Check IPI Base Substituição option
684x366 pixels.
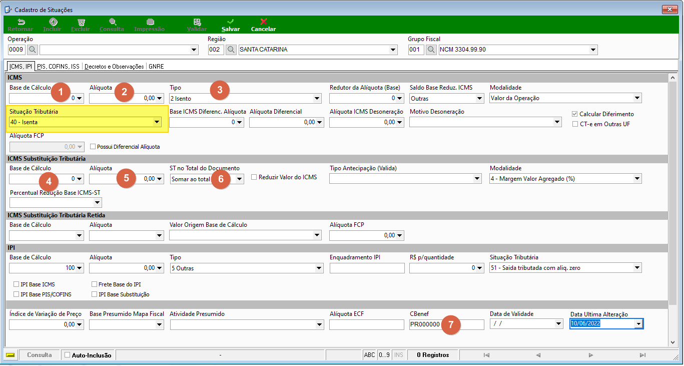pos(95,294)
